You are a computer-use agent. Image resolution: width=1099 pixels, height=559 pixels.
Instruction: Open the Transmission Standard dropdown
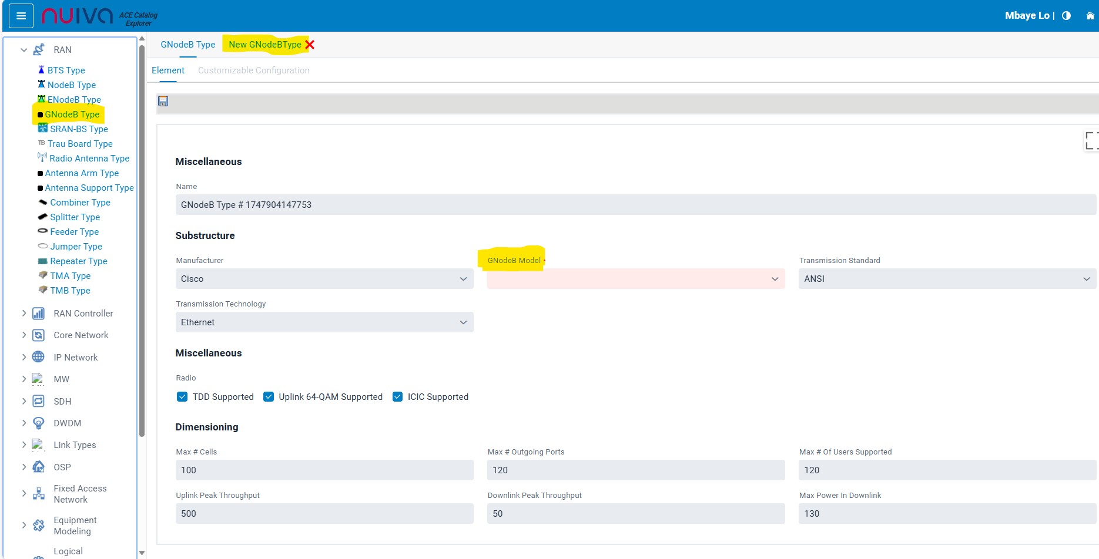click(946, 279)
